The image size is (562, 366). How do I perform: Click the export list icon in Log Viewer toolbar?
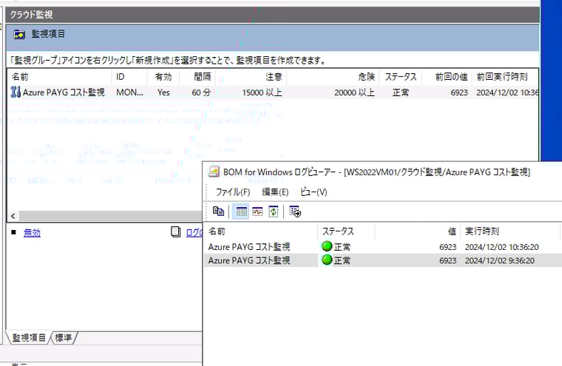click(295, 211)
